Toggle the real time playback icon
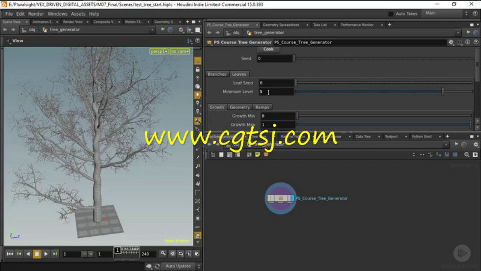This screenshot has height=271, width=481. tap(173, 254)
